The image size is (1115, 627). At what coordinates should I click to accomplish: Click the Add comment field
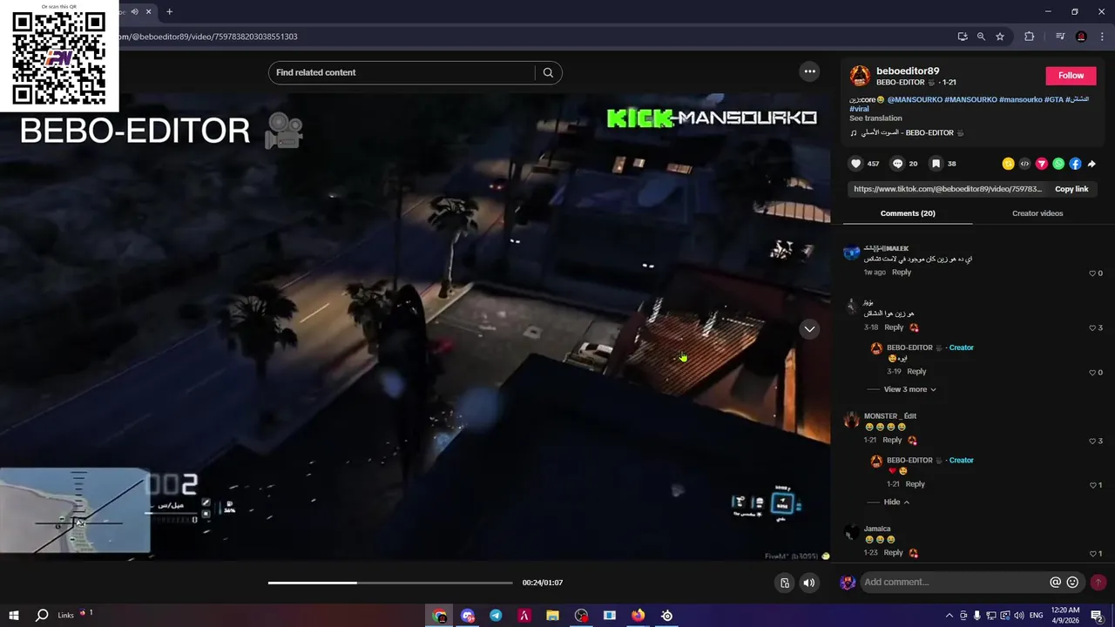click(x=954, y=582)
